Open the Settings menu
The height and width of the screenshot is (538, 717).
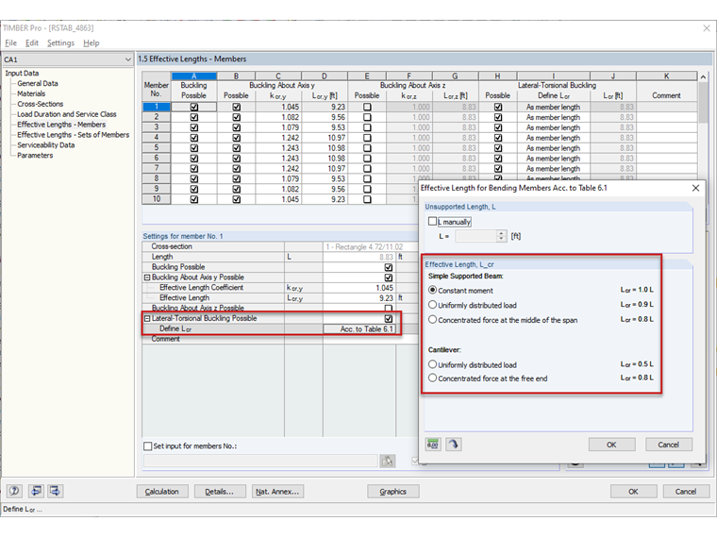pyautogui.click(x=60, y=42)
